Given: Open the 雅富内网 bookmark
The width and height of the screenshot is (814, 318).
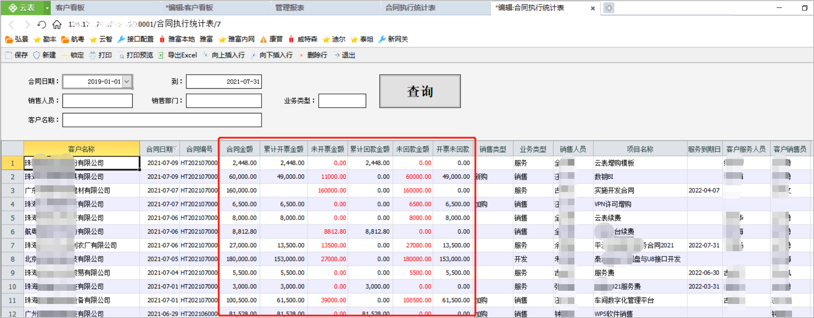Looking at the screenshot, I should 236,39.
